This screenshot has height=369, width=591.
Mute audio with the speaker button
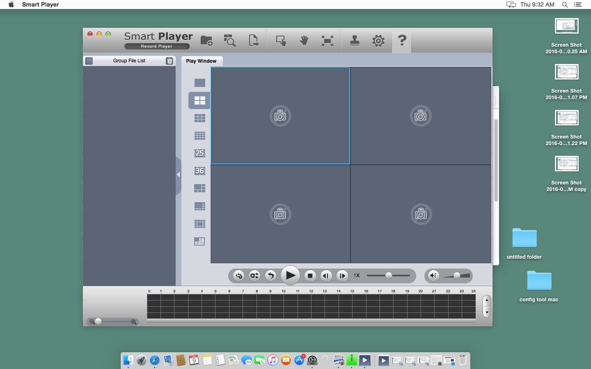[x=433, y=276]
